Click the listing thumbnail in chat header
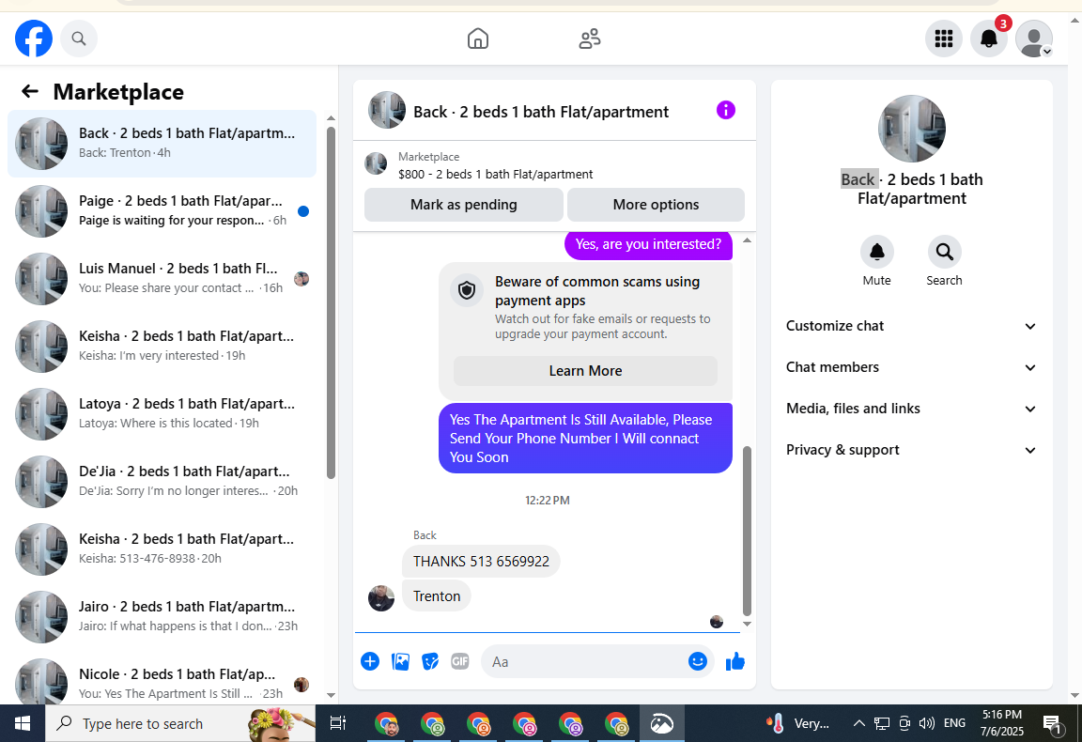 click(386, 110)
